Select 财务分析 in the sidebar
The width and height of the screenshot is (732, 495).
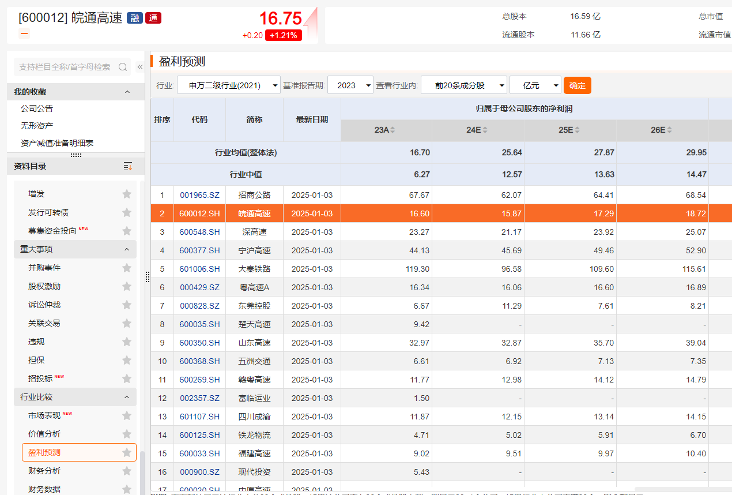[x=44, y=471]
